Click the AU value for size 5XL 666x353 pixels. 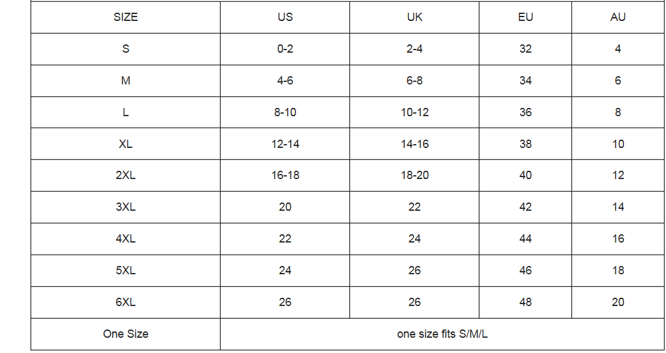click(x=618, y=270)
